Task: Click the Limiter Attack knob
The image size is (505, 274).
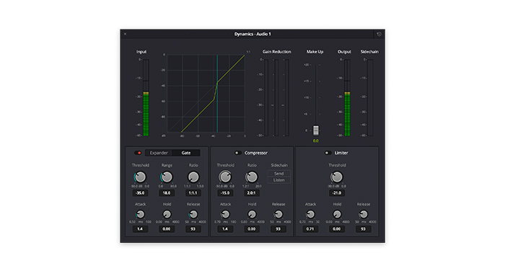Action: (x=310, y=214)
